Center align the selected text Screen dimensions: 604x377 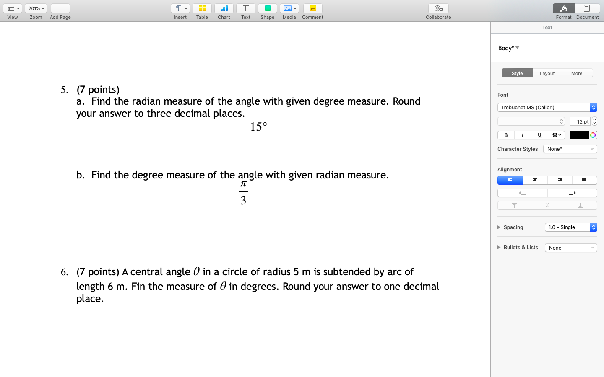[535, 180]
